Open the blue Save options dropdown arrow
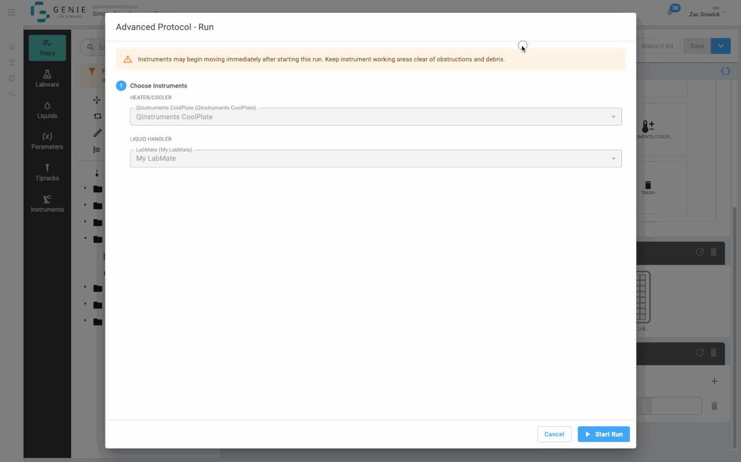Viewport: 741px width, 462px height. 721,46
